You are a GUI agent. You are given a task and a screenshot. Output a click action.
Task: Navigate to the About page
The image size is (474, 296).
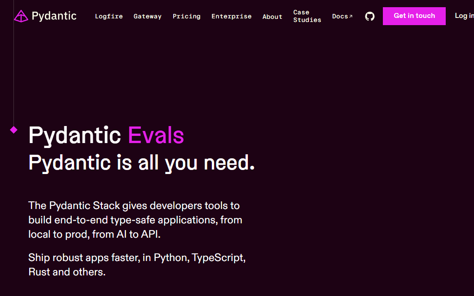[272, 17]
